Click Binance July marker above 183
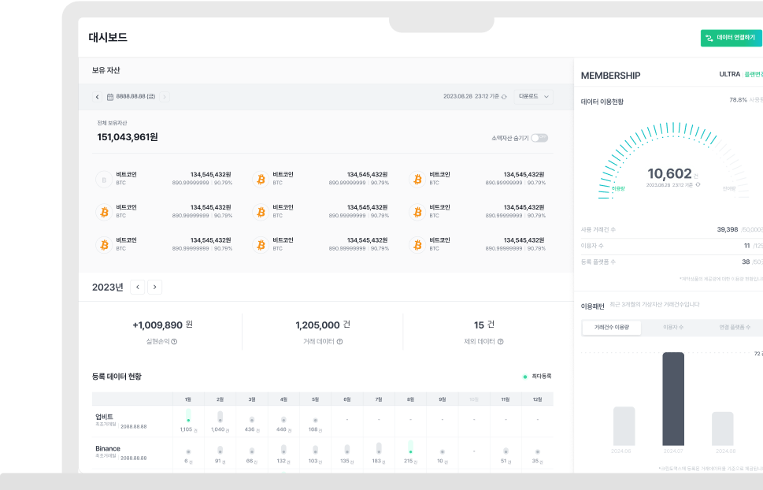 (379, 448)
